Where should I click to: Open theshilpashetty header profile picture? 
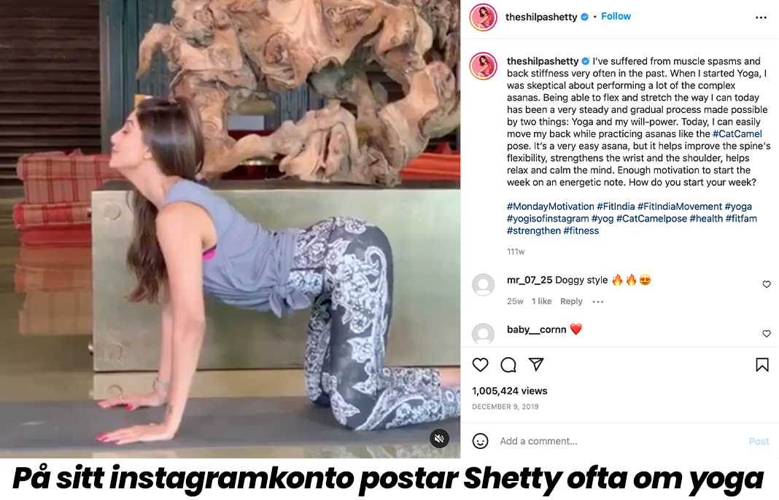click(x=483, y=17)
